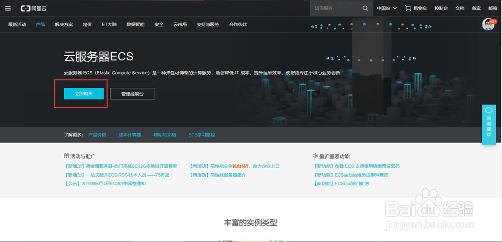
Task: Open 高性能服务器简介 link
Action: pyautogui.click(x=218, y=175)
